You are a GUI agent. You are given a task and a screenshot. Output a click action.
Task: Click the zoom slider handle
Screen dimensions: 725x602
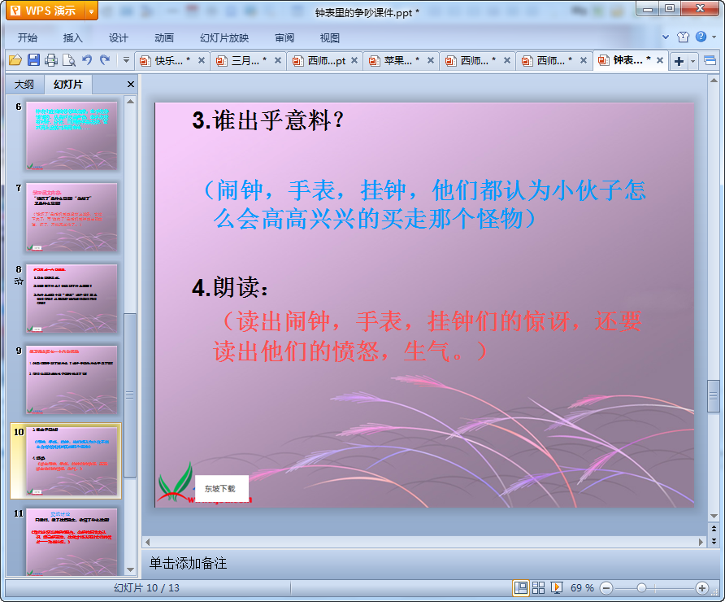pyautogui.click(x=641, y=588)
